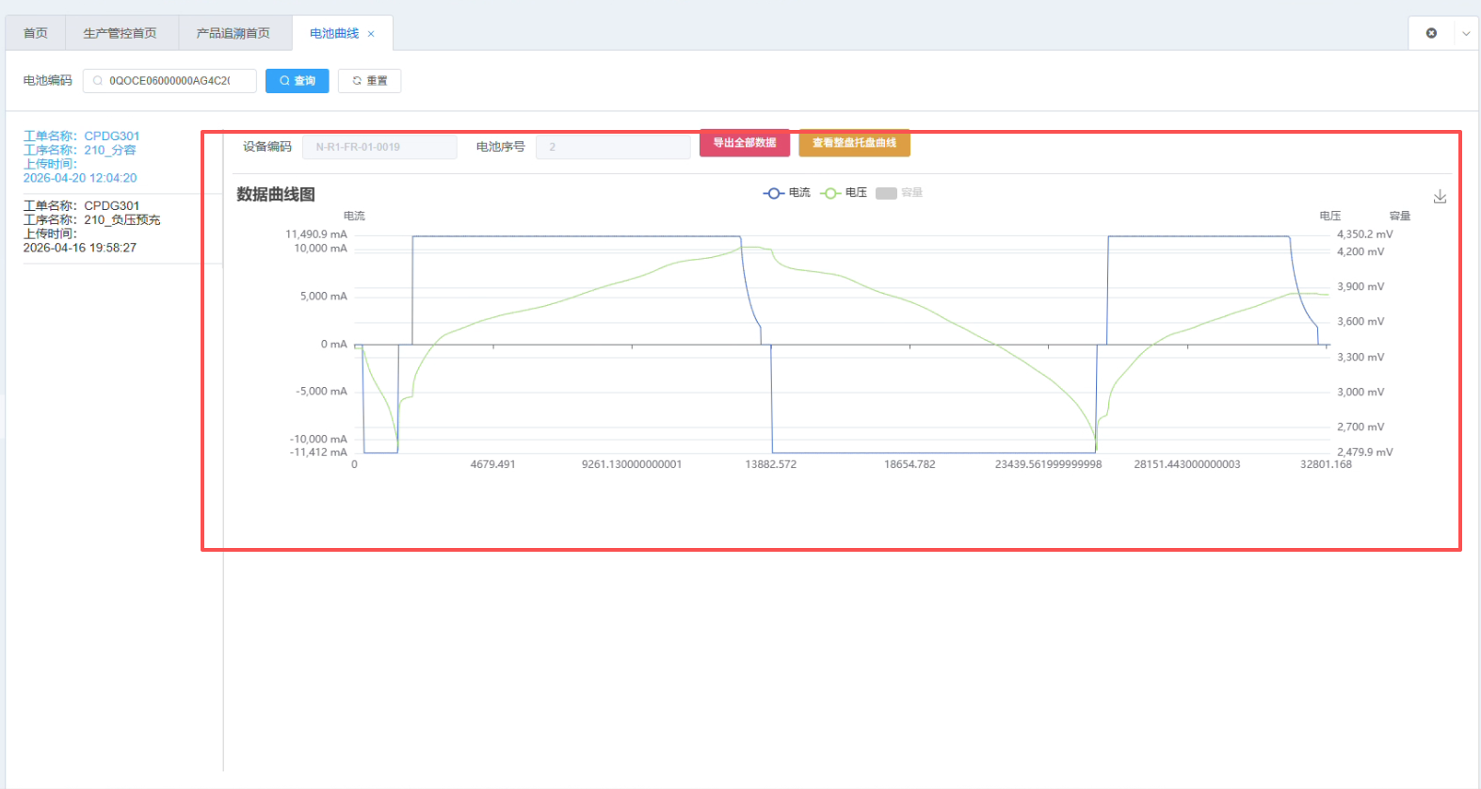This screenshot has height=789, width=1481.
Task: Click the 23439.561999999998 x-axis tick label
Action: (1049, 465)
